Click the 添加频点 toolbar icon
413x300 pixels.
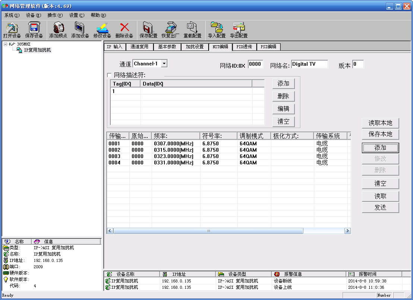click(x=58, y=28)
